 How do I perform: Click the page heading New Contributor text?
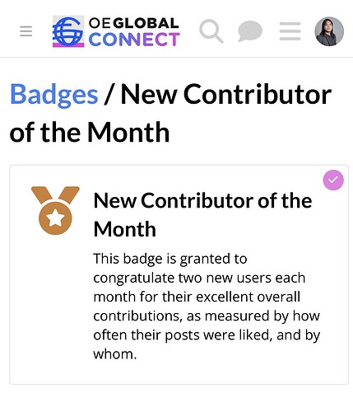click(x=226, y=95)
